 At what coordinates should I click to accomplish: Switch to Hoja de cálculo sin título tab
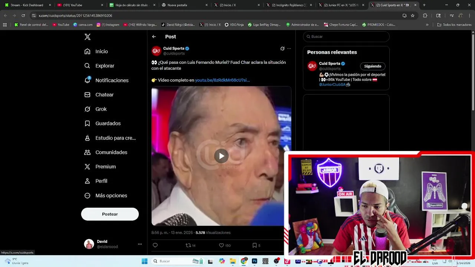click(132, 5)
